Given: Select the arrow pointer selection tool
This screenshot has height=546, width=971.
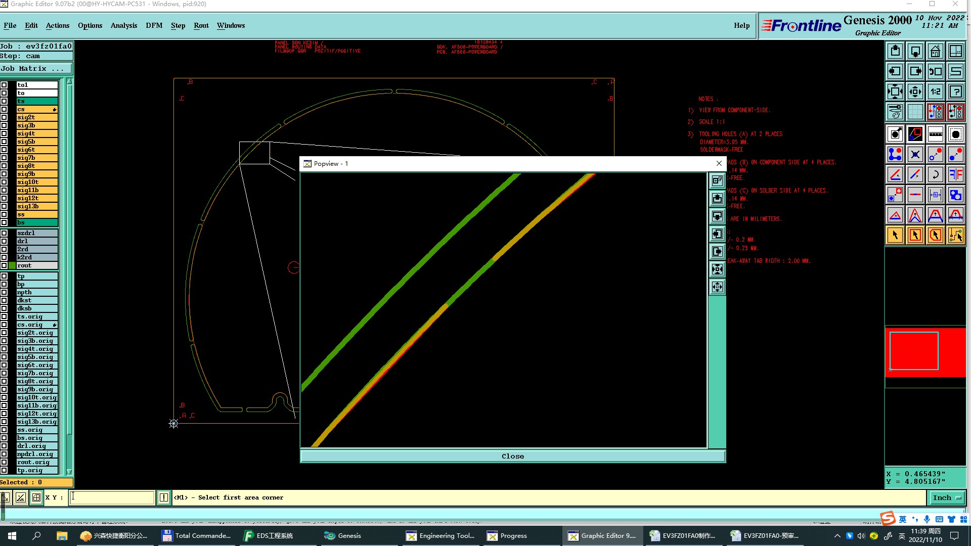Looking at the screenshot, I should pos(895,235).
